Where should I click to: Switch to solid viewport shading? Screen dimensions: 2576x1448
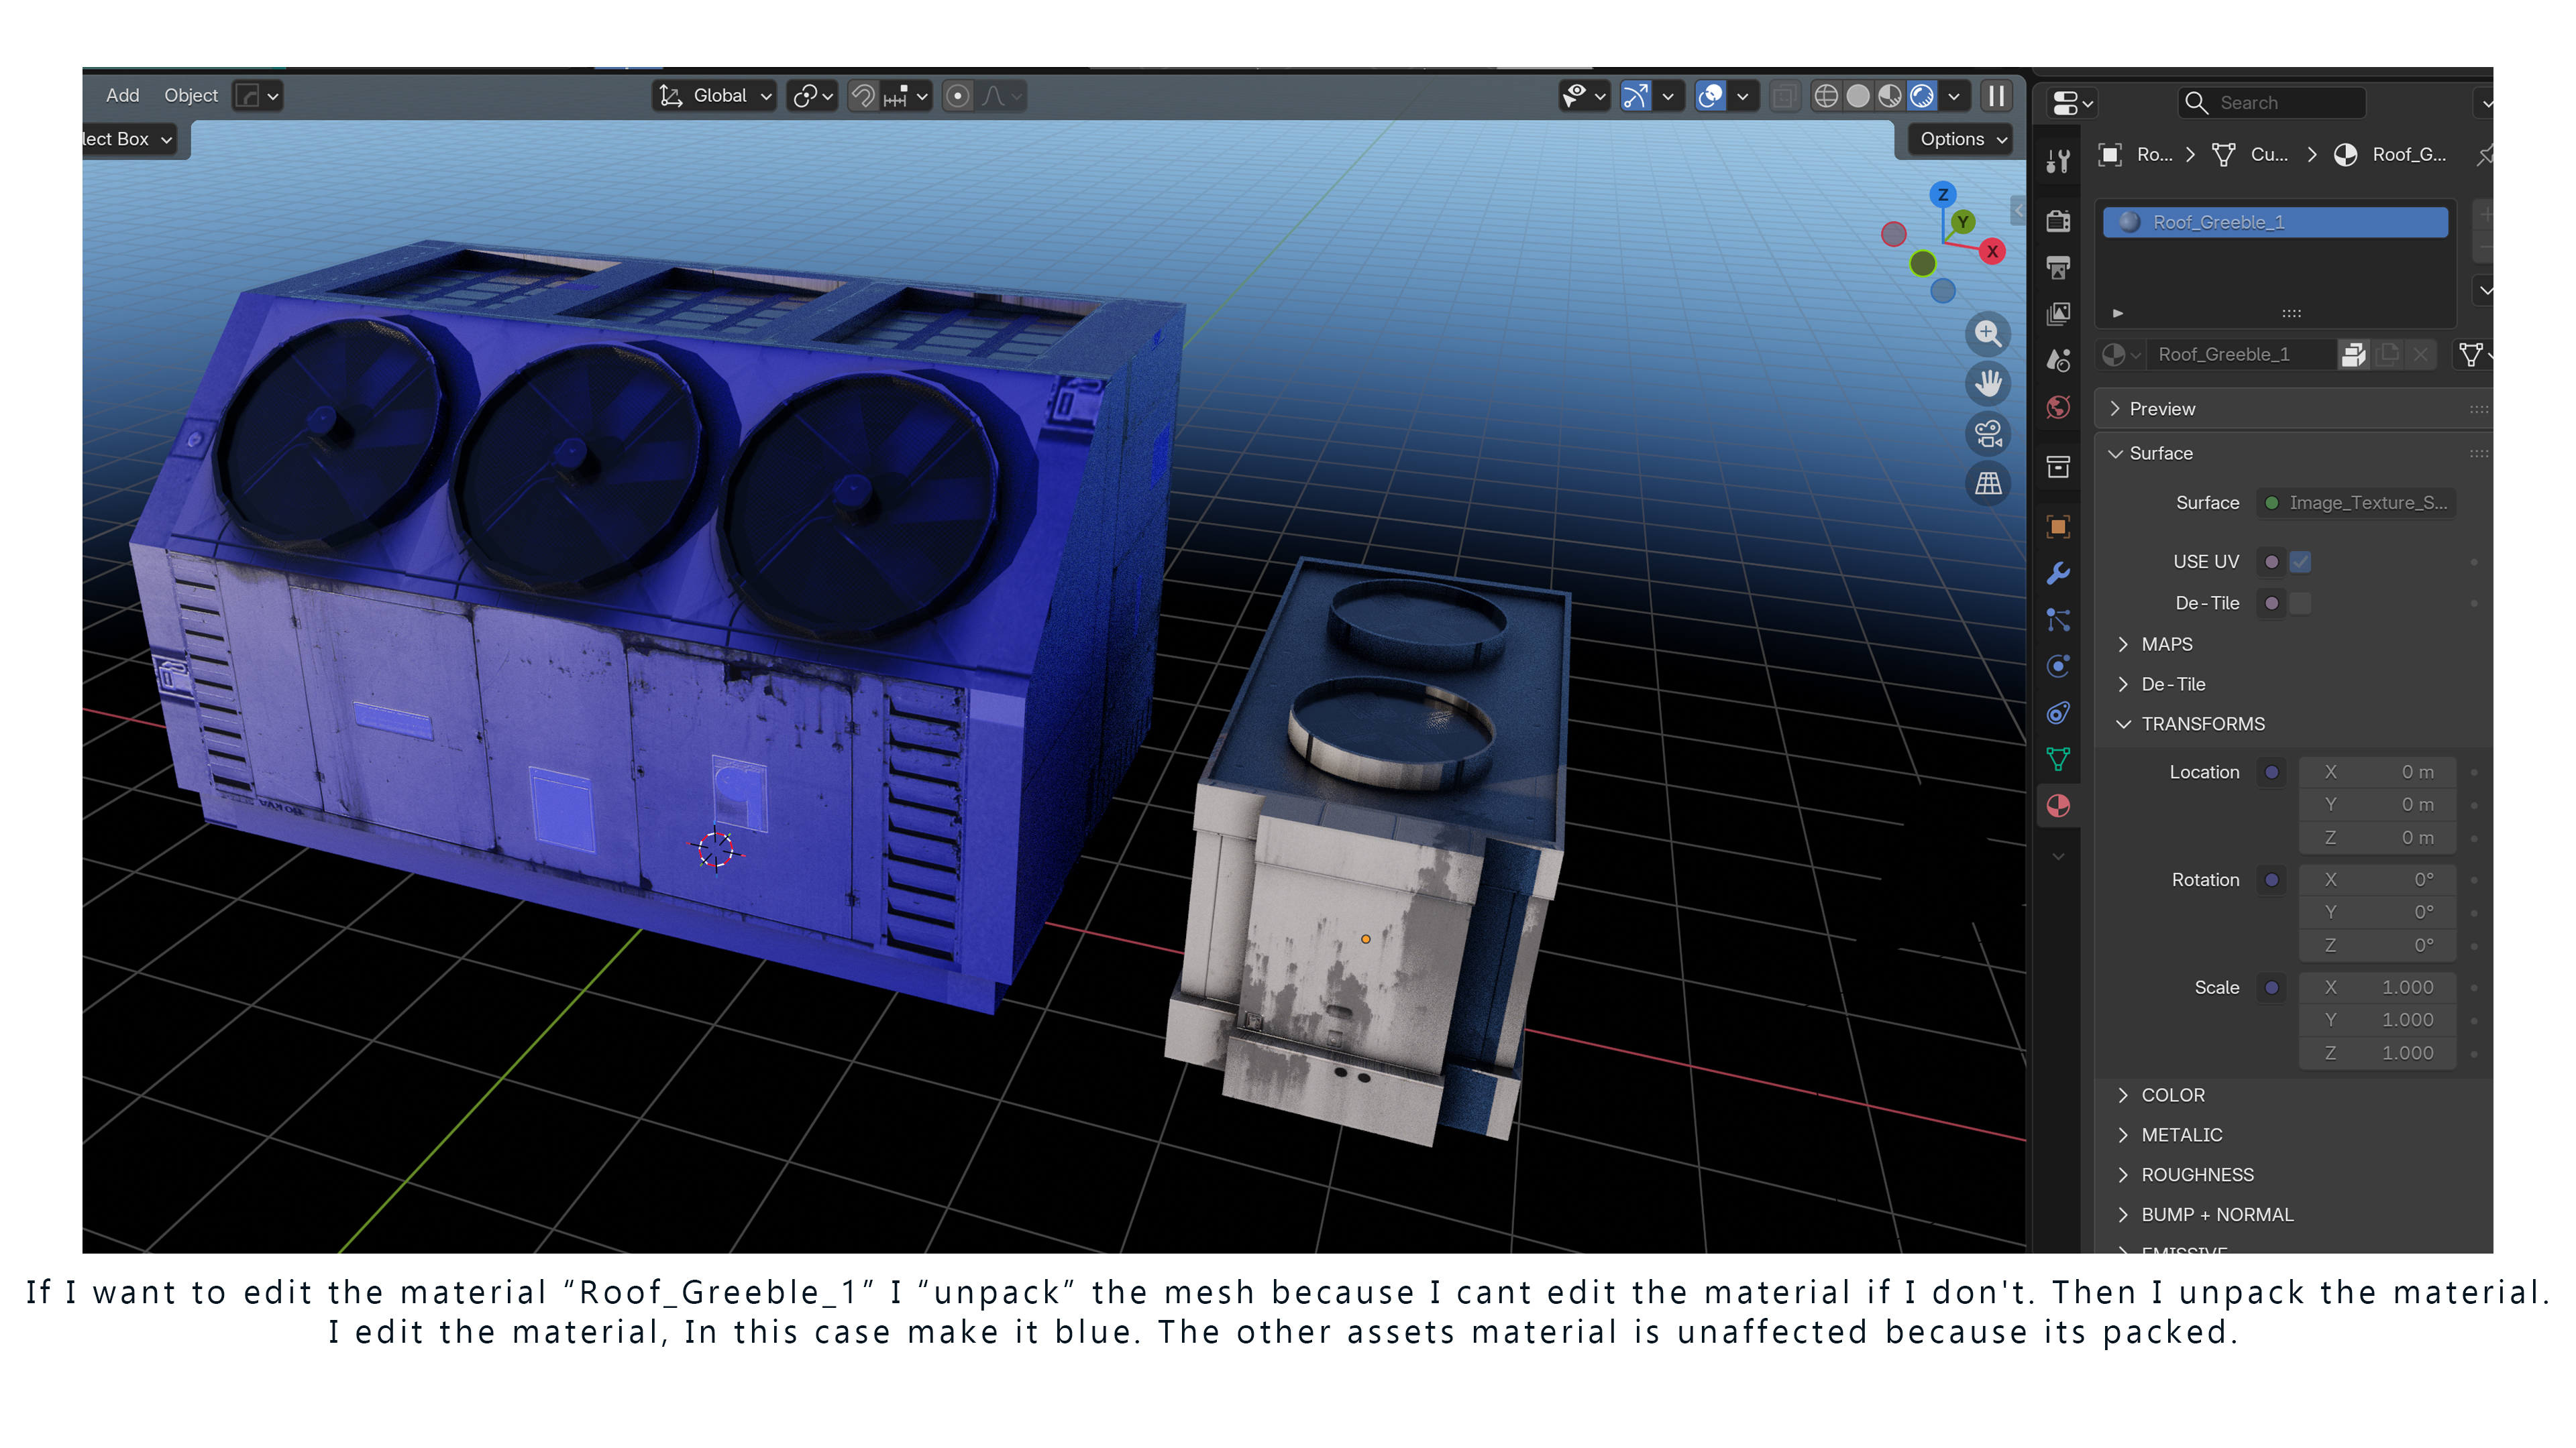pos(1858,96)
